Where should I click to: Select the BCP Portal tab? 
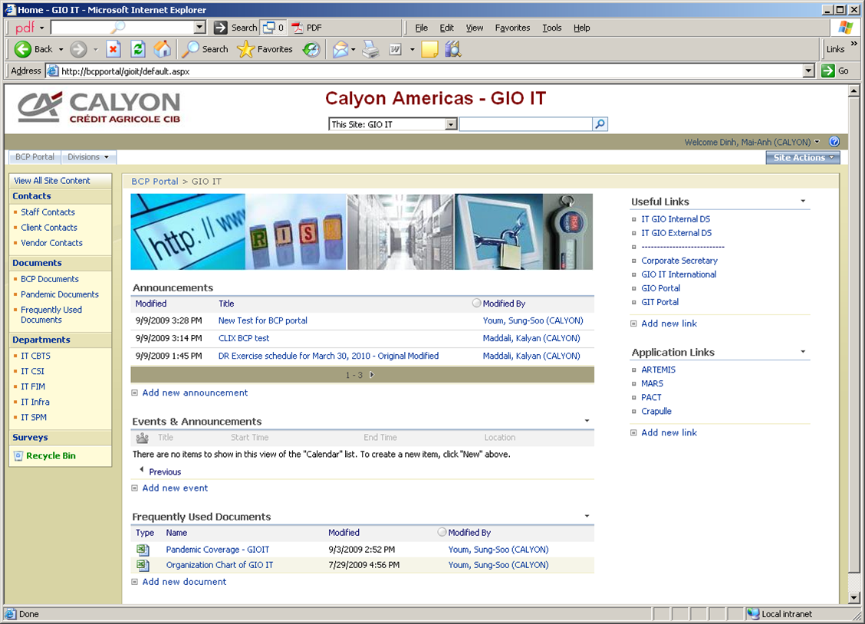pyautogui.click(x=35, y=157)
